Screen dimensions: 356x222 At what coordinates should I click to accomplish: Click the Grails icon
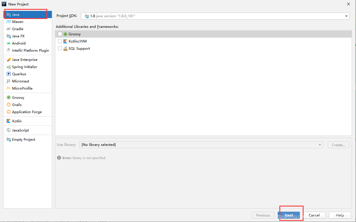[9, 105]
